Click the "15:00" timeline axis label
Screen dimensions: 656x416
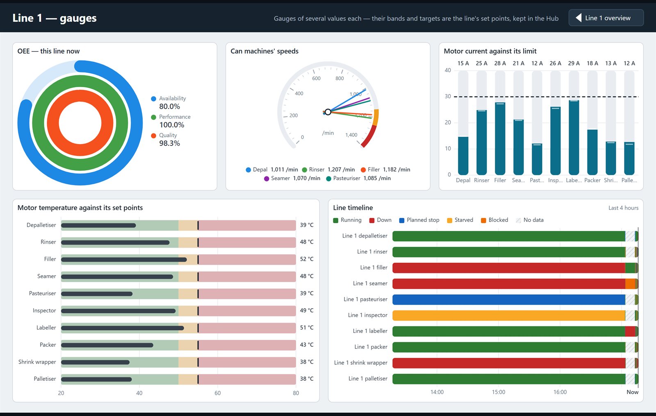[x=499, y=392]
